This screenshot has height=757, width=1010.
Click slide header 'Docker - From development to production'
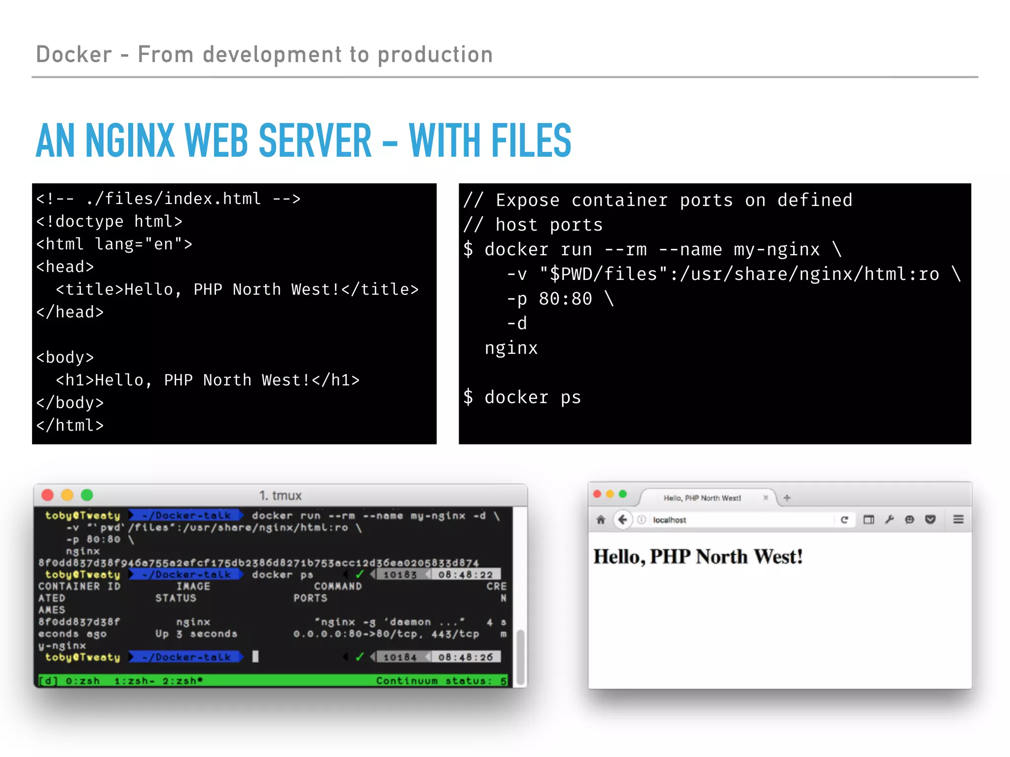(264, 54)
